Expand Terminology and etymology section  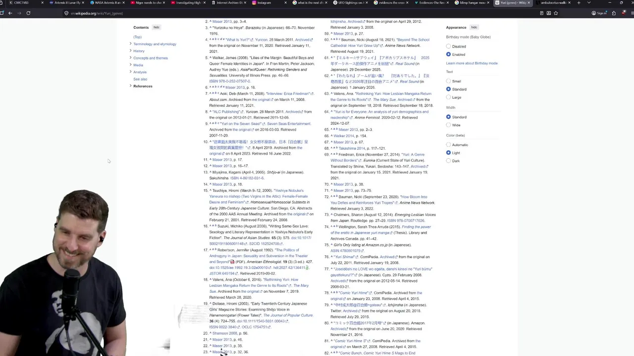[131, 44]
